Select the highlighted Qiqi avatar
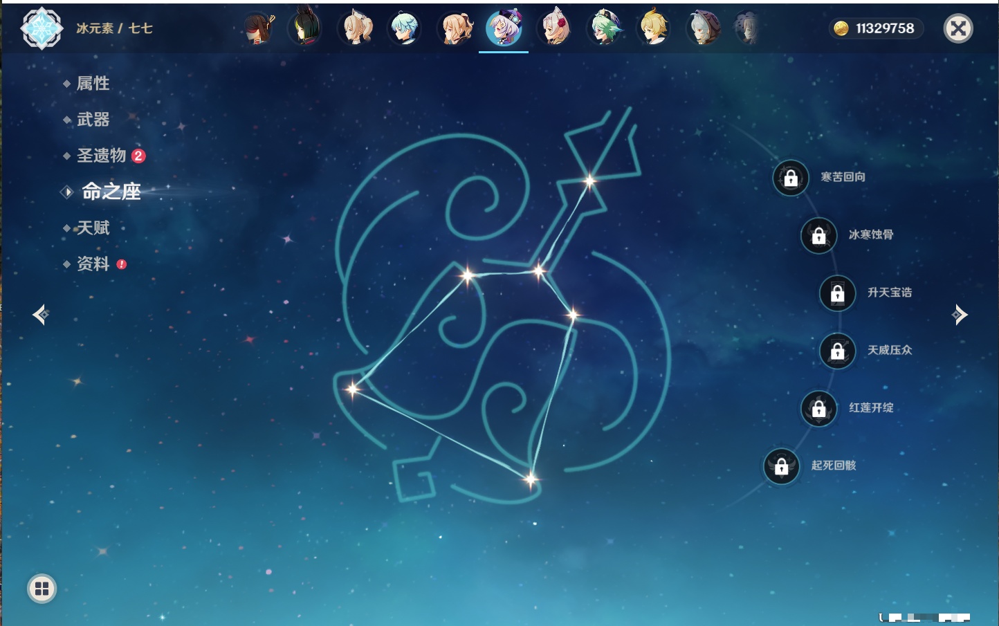This screenshot has width=999, height=626. tap(504, 28)
